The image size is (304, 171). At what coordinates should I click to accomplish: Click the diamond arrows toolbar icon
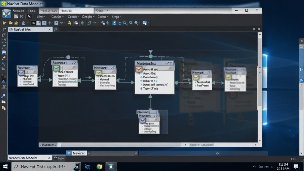pyautogui.click(x=83, y=23)
